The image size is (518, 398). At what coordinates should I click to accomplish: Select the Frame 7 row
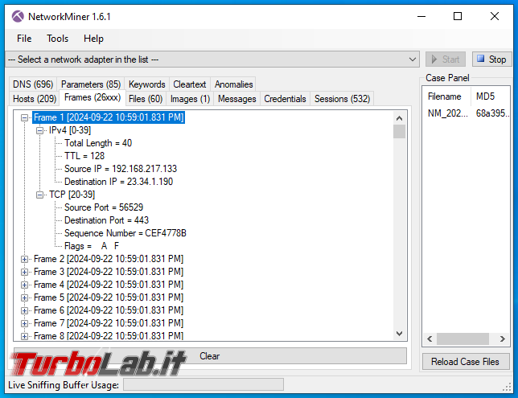109,323
